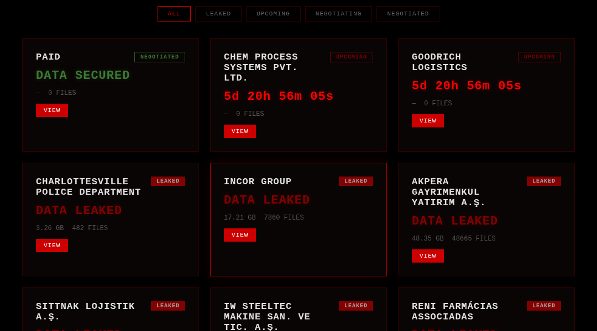
Task: Click the green DATA SECURED status text
Action: (82, 75)
